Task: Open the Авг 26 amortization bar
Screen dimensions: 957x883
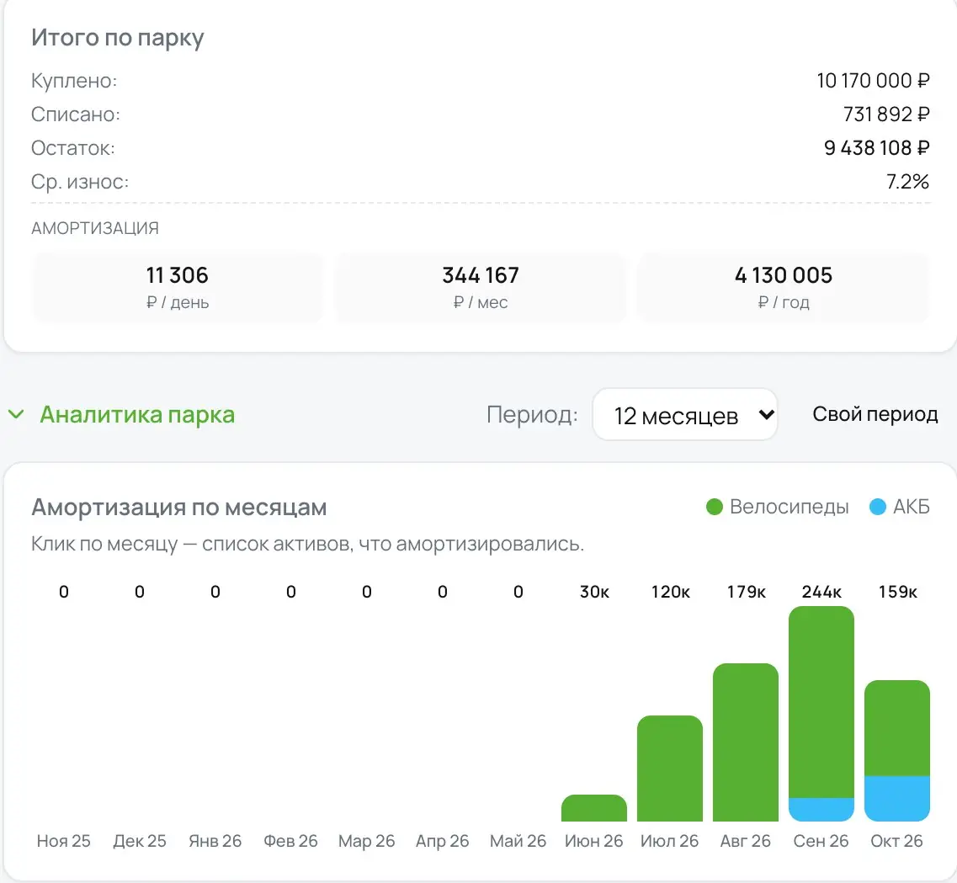Action: click(x=745, y=742)
